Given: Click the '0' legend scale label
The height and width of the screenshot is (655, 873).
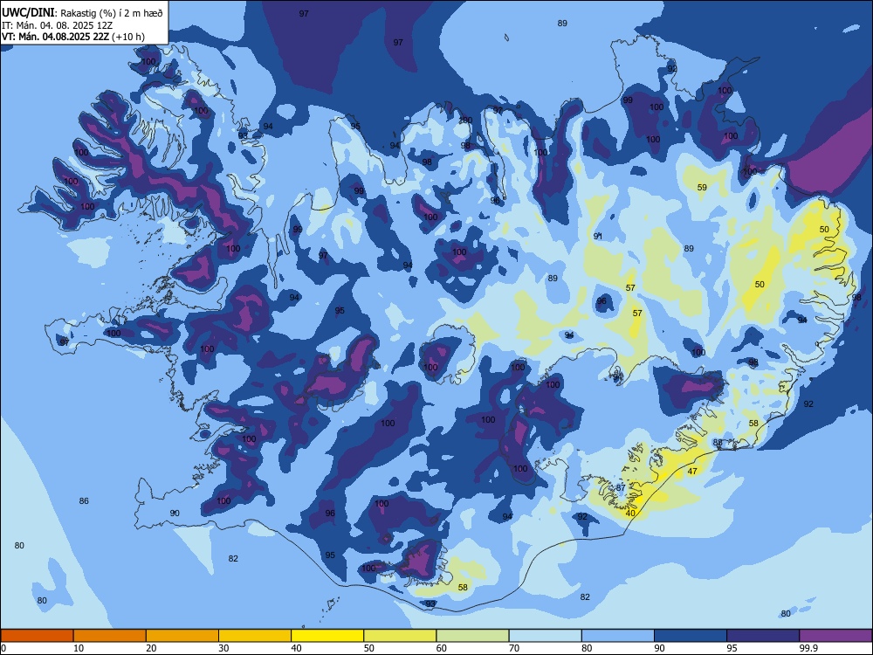Looking at the screenshot, I should tap(3, 648).
